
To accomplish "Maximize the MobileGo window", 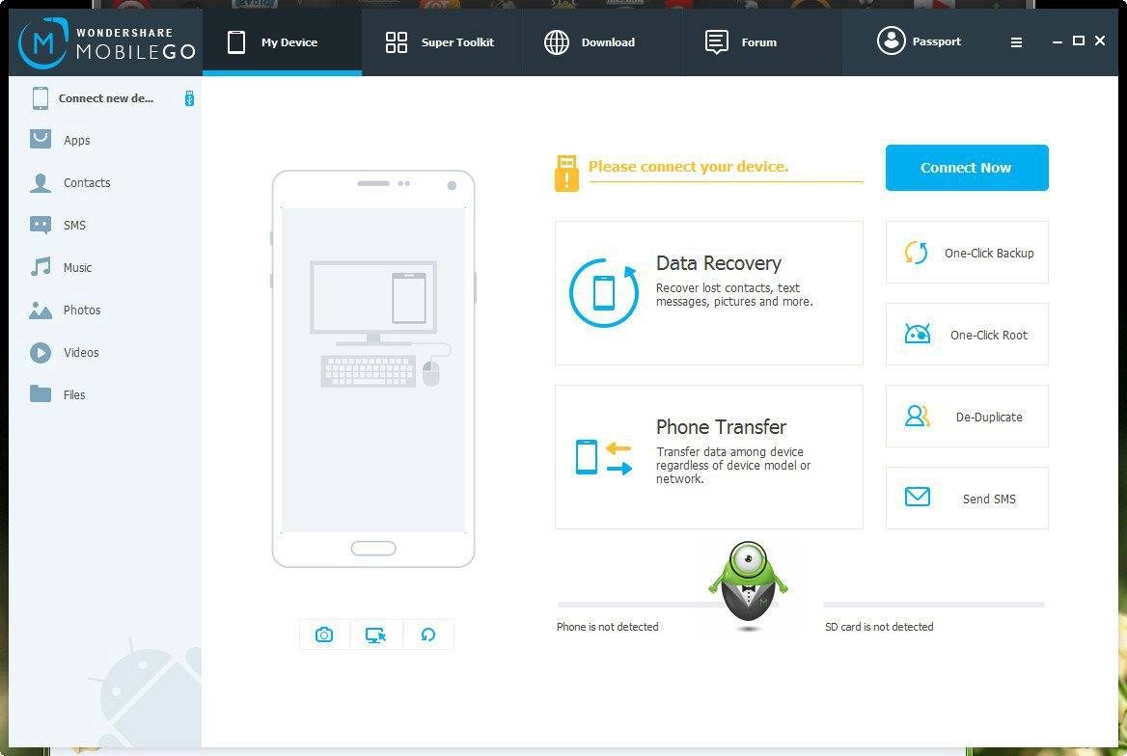I will (x=1078, y=40).
